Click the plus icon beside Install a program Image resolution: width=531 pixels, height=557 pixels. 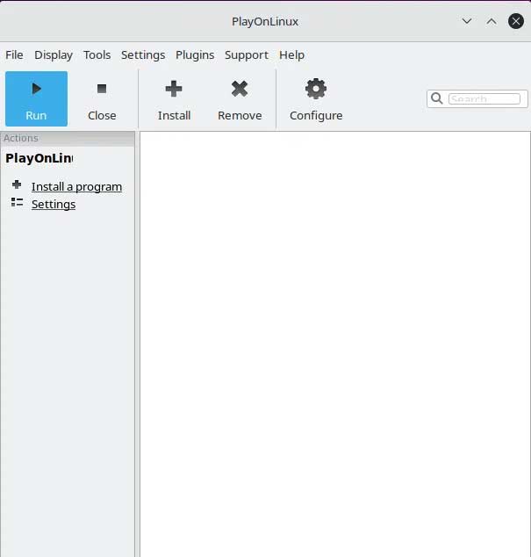point(17,184)
